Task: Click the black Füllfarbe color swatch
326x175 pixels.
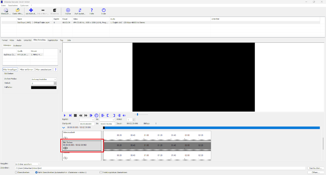Action: coord(44,87)
